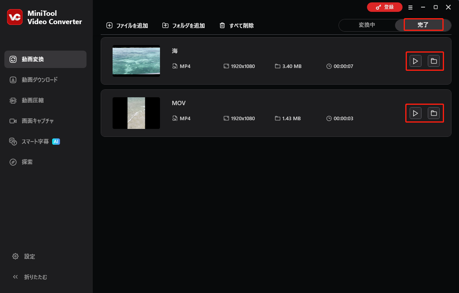Viewport: 459px width, 293px height.
Task: Click the ファイルを追加 add file icon
Action: (x=109, y=25)
